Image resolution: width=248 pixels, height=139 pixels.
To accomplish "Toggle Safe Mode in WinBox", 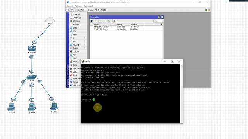I will point(81,10).
